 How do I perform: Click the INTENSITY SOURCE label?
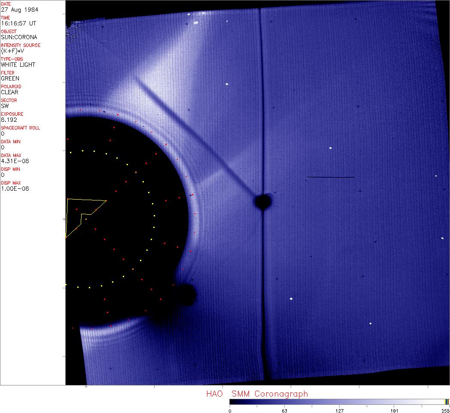(21, 45)
